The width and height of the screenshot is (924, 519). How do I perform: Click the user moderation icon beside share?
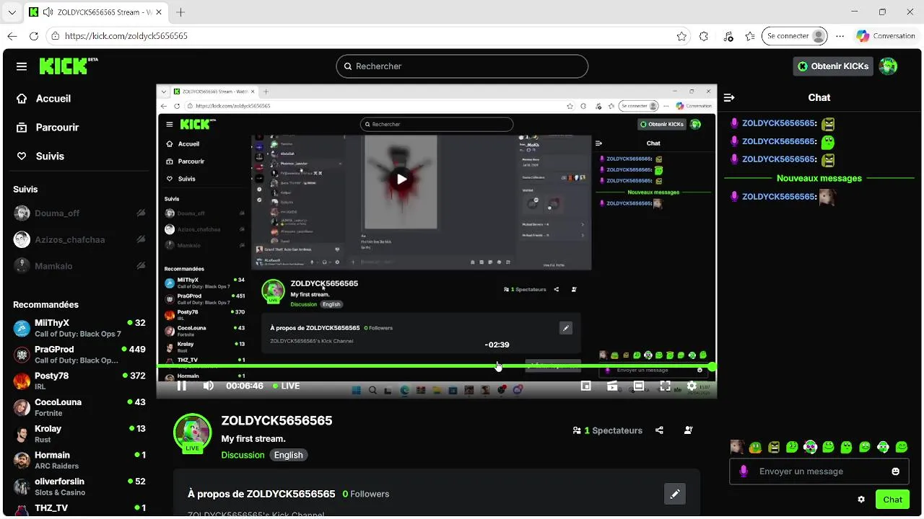point(688,430)
